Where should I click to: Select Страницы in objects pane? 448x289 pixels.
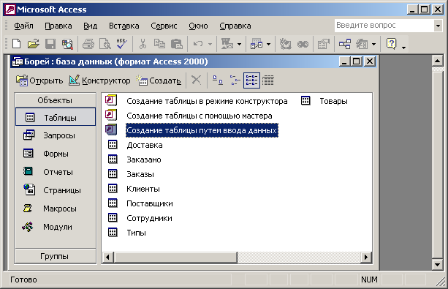52,190
